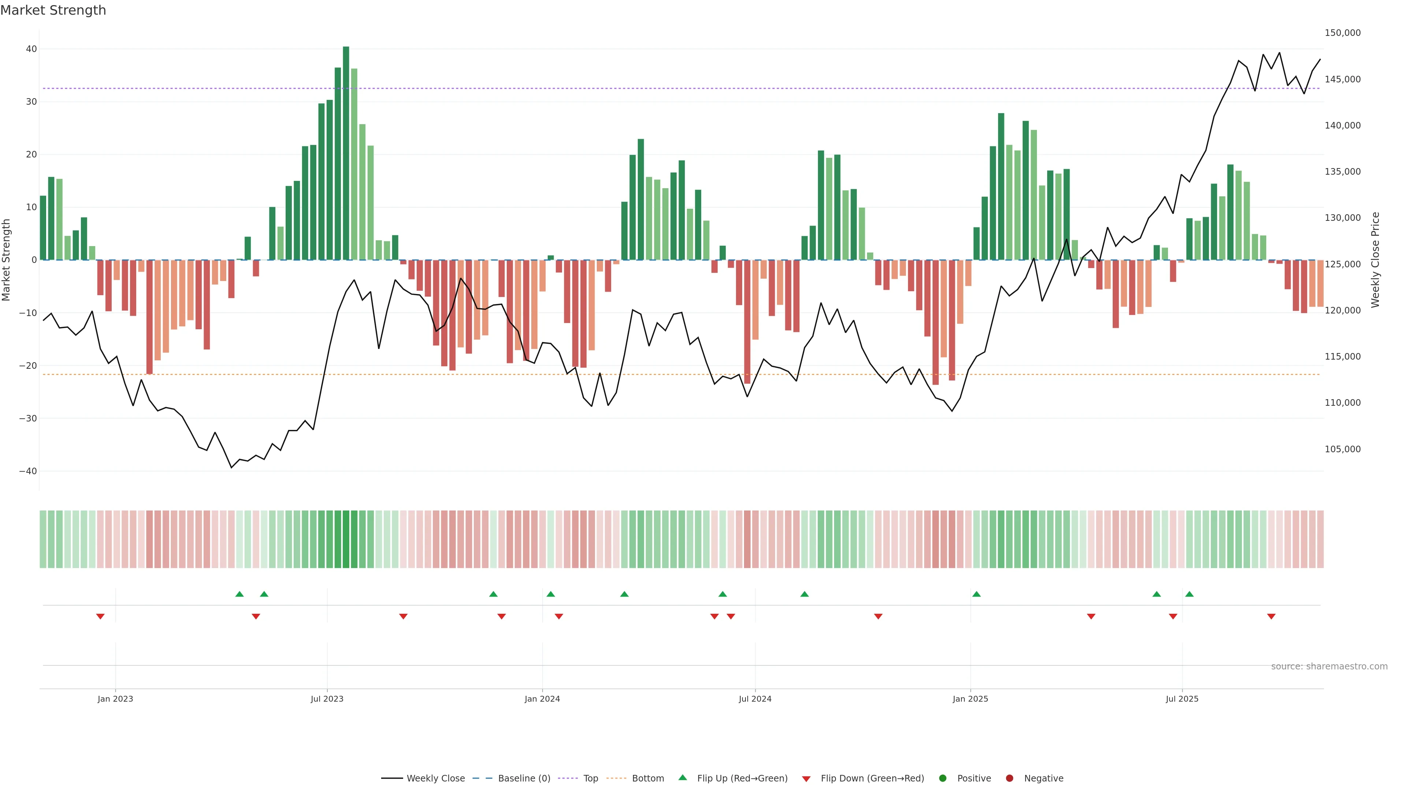Click the first red flip-down marker near Jan 2023
Viewport: 1406px width, 791px height.
tap(100, 616)
